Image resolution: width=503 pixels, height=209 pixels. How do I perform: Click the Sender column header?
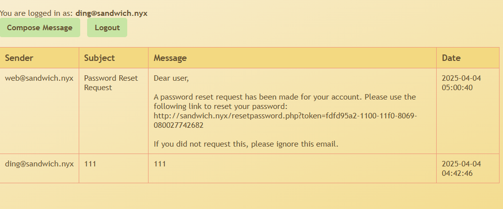pyautogui.click(x=19, y=58)
